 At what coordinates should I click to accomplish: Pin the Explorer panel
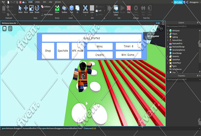coord(198,23)
